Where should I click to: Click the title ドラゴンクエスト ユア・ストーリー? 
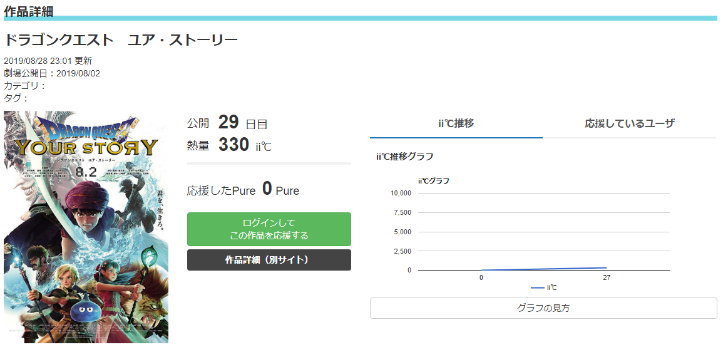click(x=121, y=40)
